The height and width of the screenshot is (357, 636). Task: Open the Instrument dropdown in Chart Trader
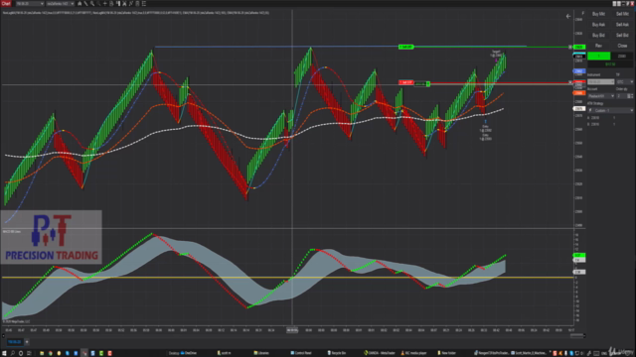click(x=601, y=81)
